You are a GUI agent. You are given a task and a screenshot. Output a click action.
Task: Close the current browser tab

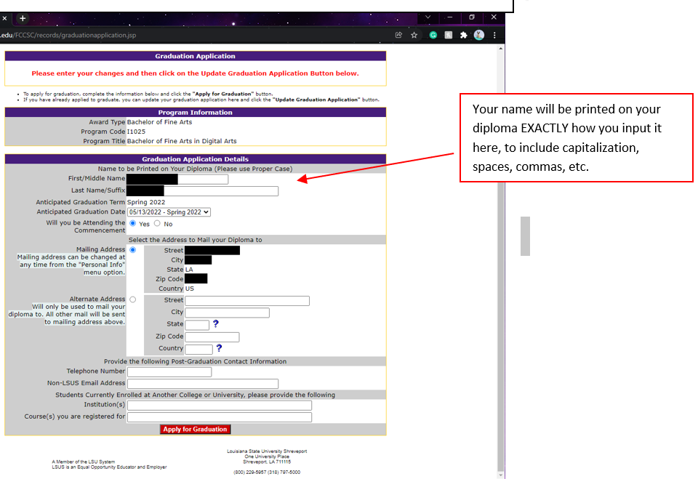(4, 18)
